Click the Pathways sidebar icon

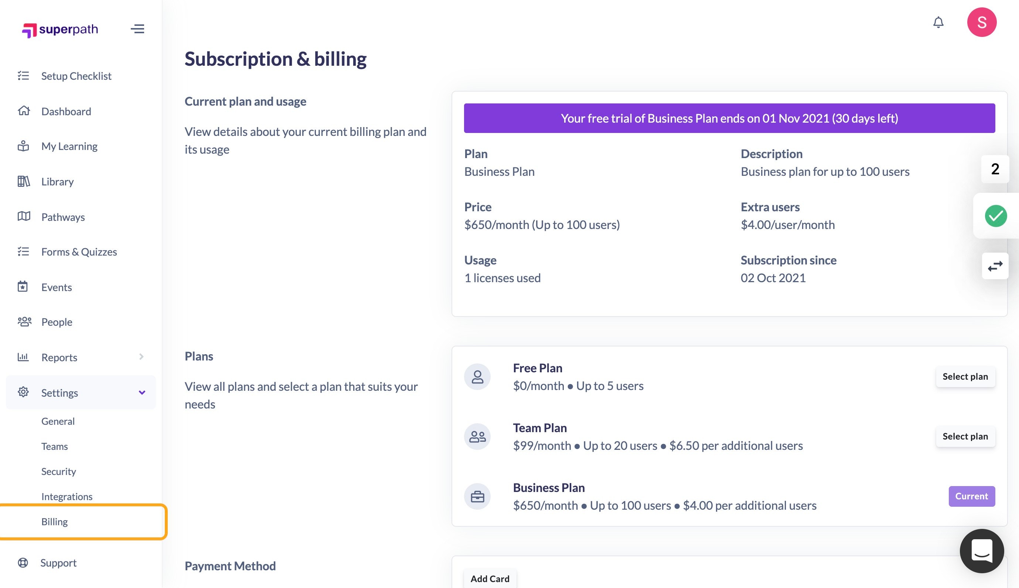point(24,216)
